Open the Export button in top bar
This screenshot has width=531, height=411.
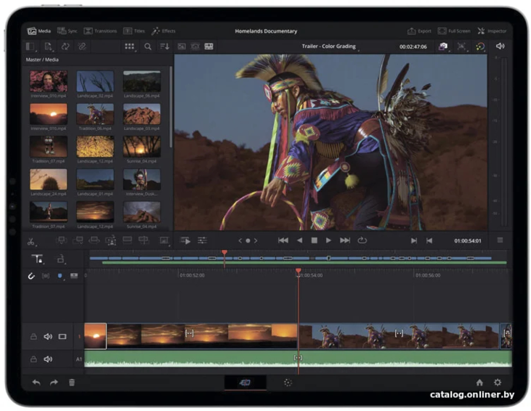419,31
